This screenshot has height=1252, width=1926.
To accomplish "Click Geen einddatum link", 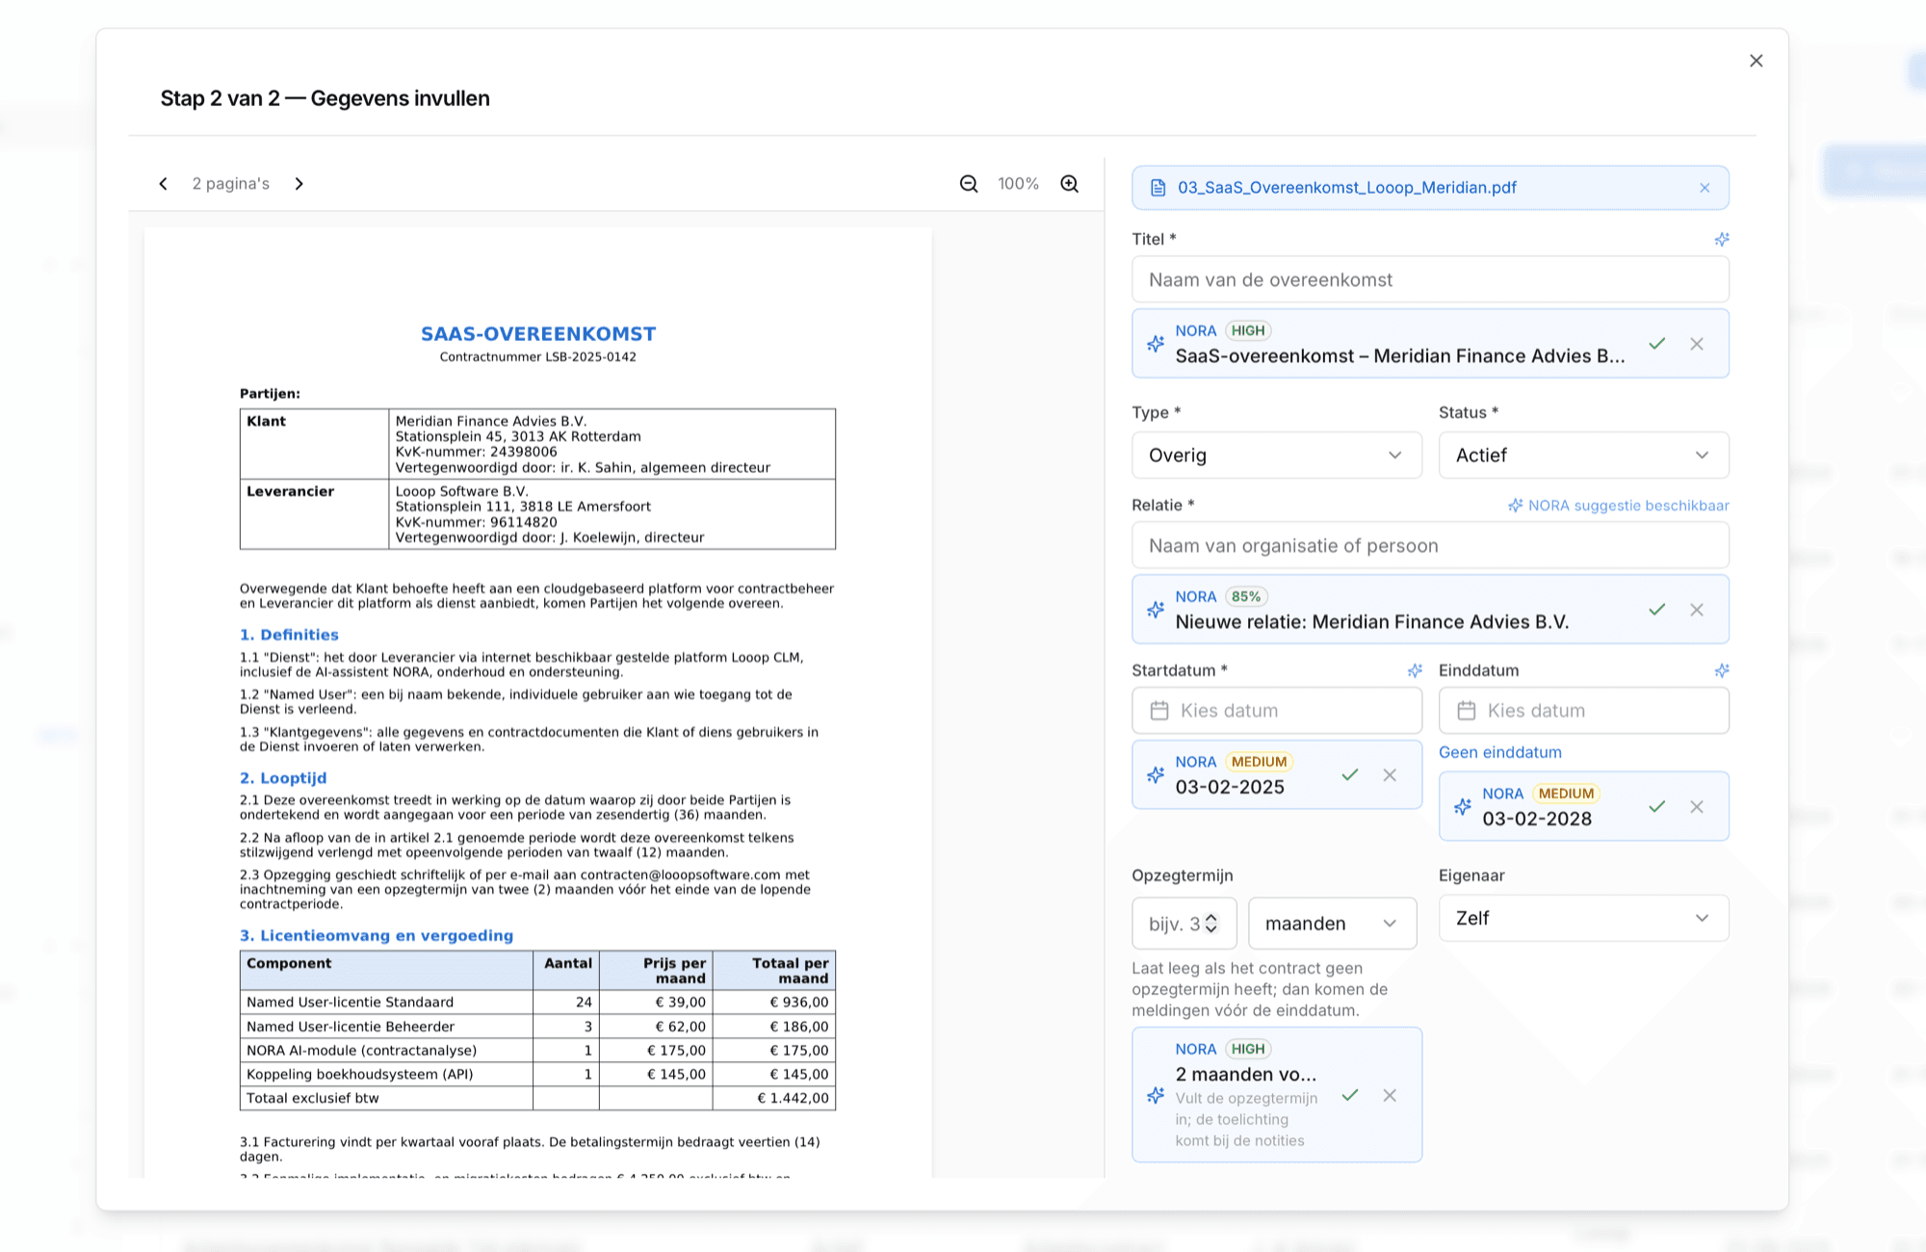I will [x=1500, y=752].
